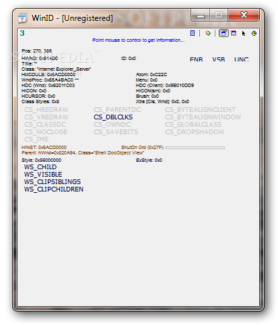Image resolution: width=278 pixels, height=325 pixels.
Task: Click the Style: 0x56000000 line
Action: [x=41, y=160]
